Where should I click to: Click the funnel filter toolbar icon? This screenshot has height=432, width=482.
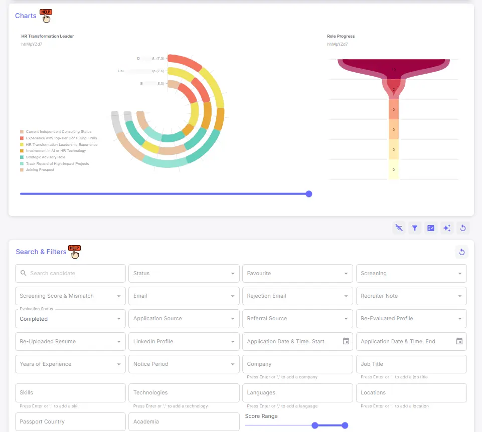click(x=415, y=228)
